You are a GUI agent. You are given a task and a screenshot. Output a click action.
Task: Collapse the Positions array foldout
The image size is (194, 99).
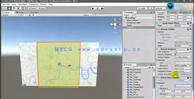(x=157, y=83)
